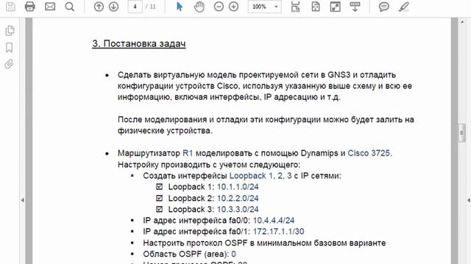
Task: Send file by email envelope icon
Action: tap(50, 7)
